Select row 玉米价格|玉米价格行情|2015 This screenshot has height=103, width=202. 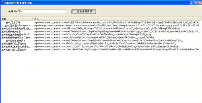(101, 35)
